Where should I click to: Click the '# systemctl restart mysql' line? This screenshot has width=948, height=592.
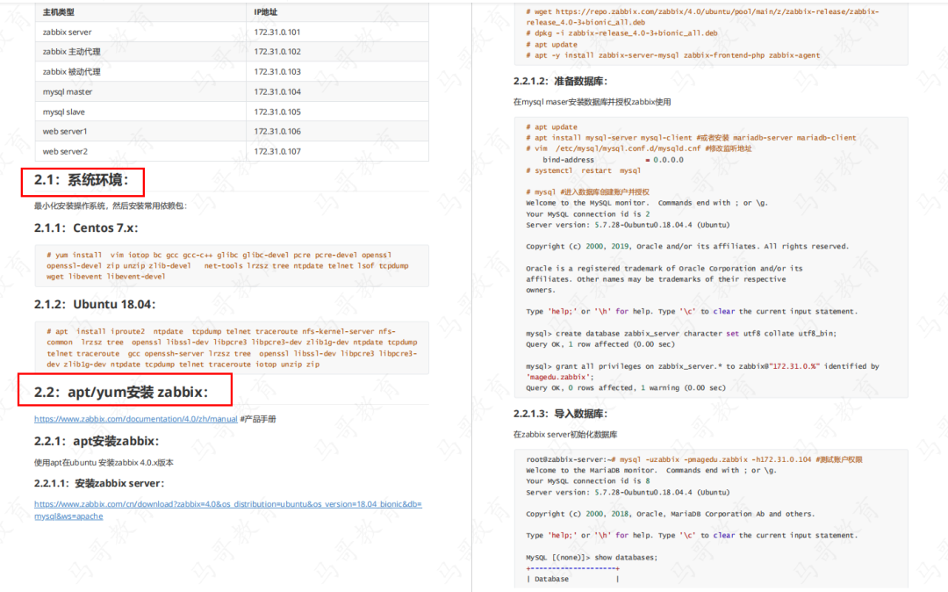pyautogui.click(x=584, y=170)
